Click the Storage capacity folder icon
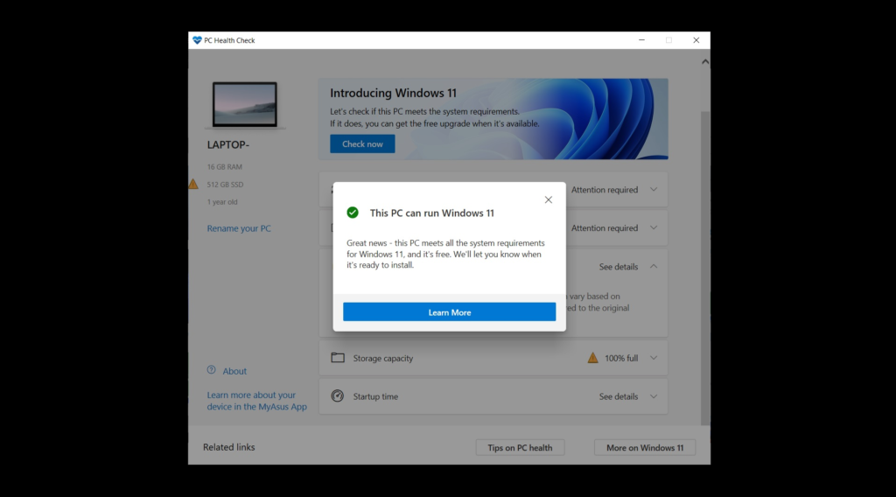Image resolution: width=896 pixels, height=497 pixels. 338,358
